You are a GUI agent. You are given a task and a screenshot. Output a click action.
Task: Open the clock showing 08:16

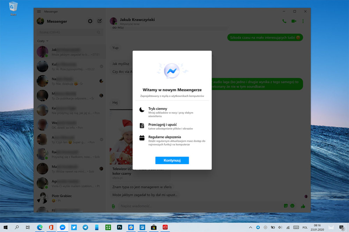(317, 227)
